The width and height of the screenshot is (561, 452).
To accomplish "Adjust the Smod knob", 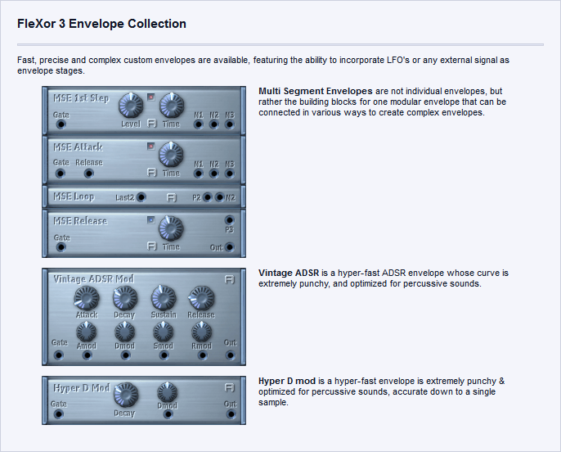I will [164, 332].
